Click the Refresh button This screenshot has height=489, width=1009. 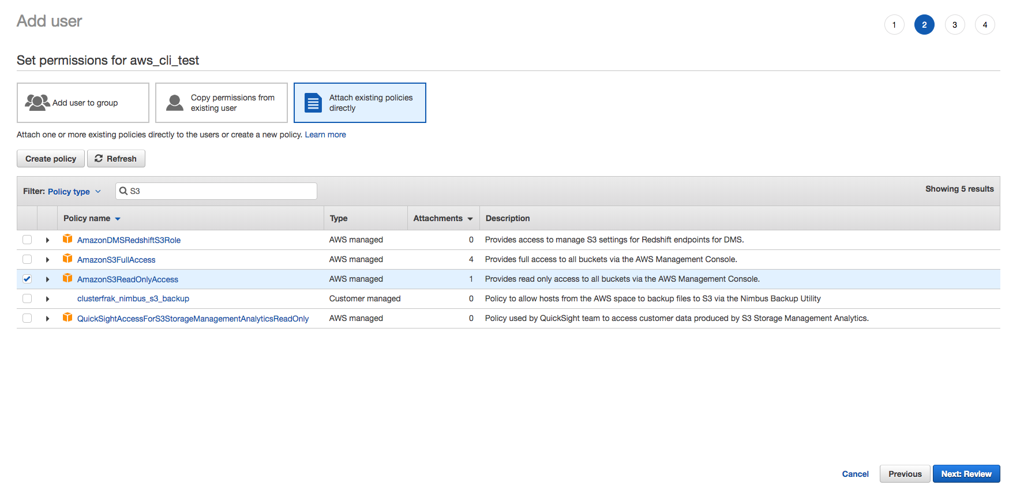coord(116,159)
